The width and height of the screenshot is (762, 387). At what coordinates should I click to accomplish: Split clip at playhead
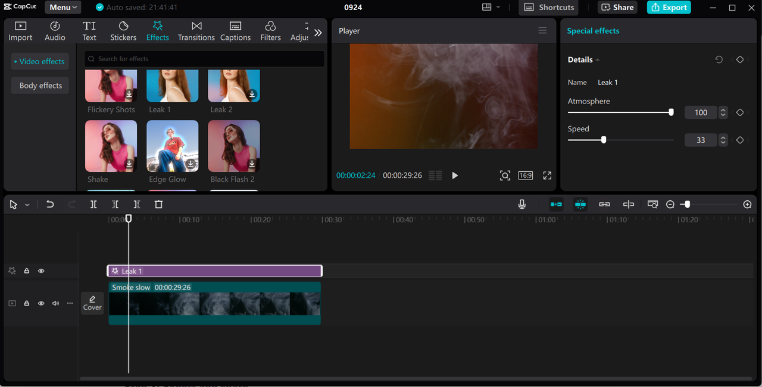tap(93, 204)
